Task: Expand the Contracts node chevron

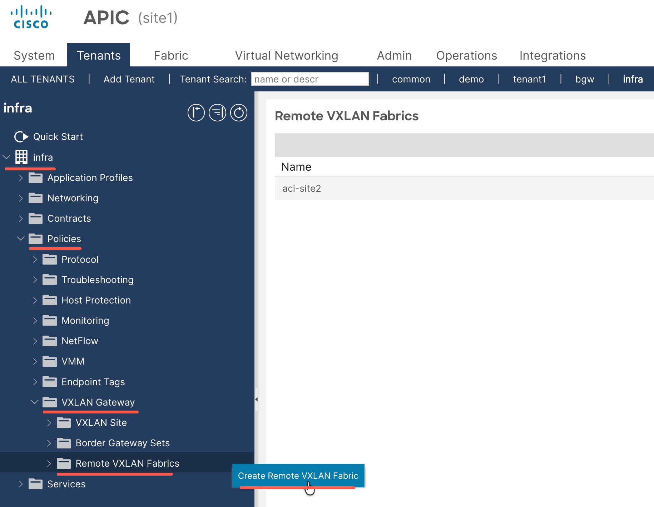Action: tap(21, 219)
